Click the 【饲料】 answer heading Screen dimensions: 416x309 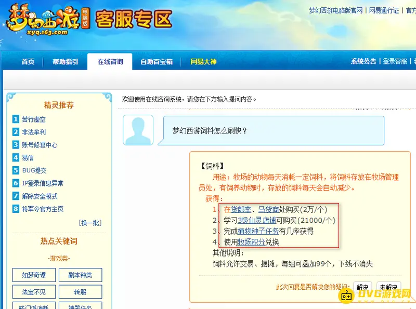pos(212,166)
